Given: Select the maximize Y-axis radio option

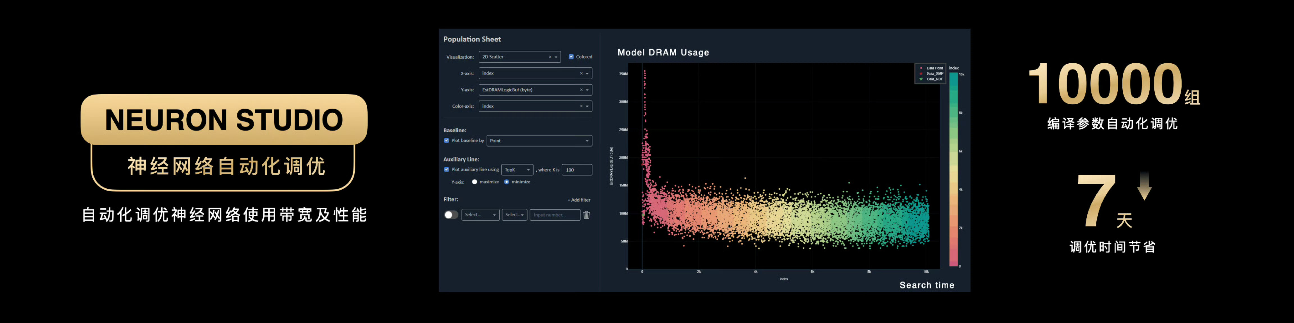Looking at the screenshot, I should click(x=474, y=182).
